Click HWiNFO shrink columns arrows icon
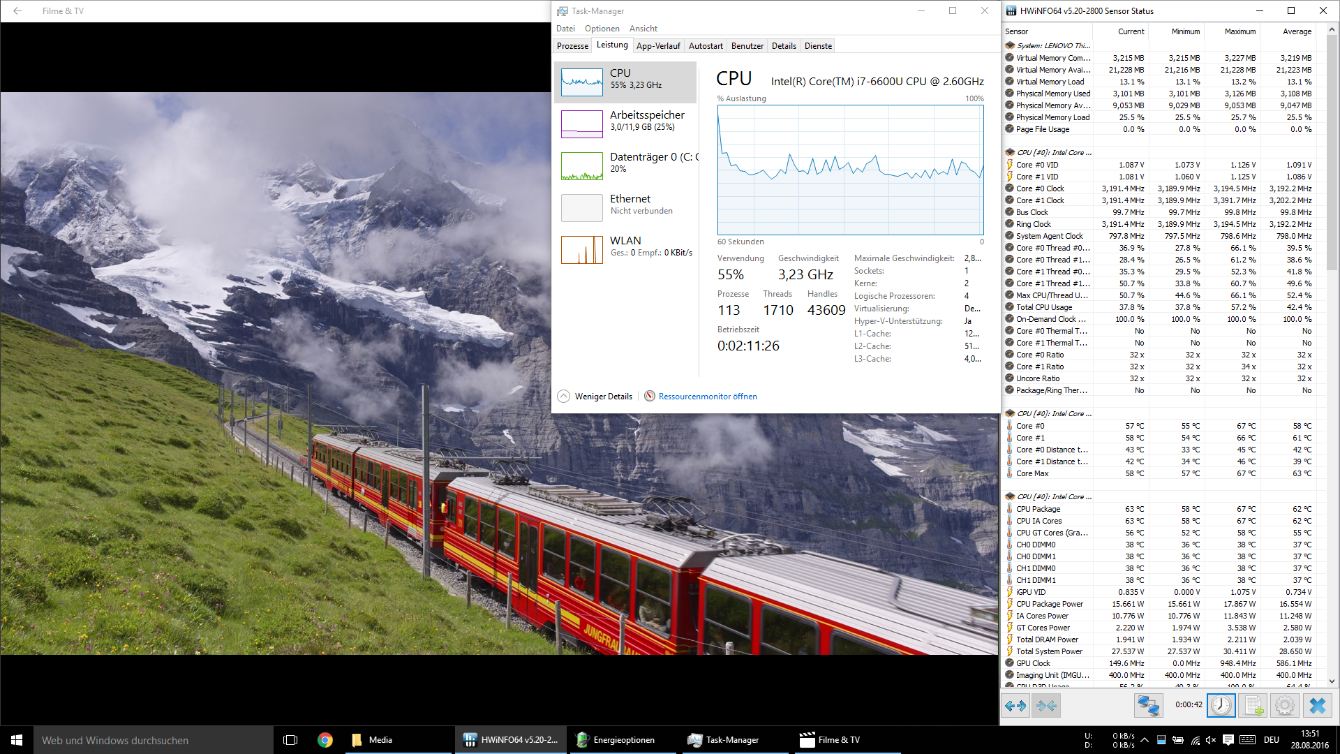This screenshot has height=754, width=1340. click(1047, 706)
